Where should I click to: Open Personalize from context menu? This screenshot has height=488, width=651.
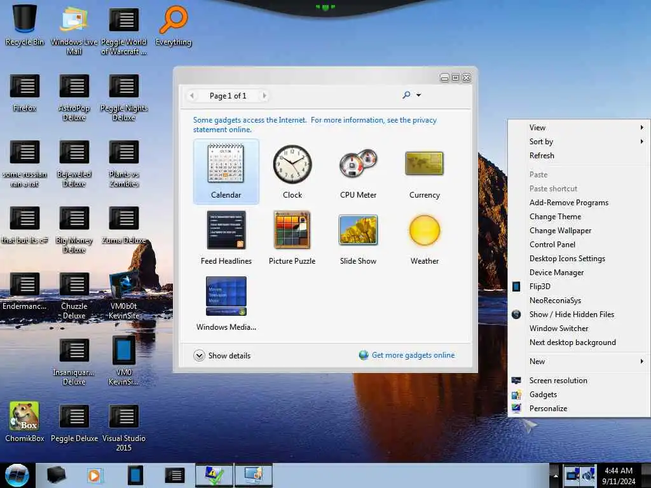[x=579, y=409]
